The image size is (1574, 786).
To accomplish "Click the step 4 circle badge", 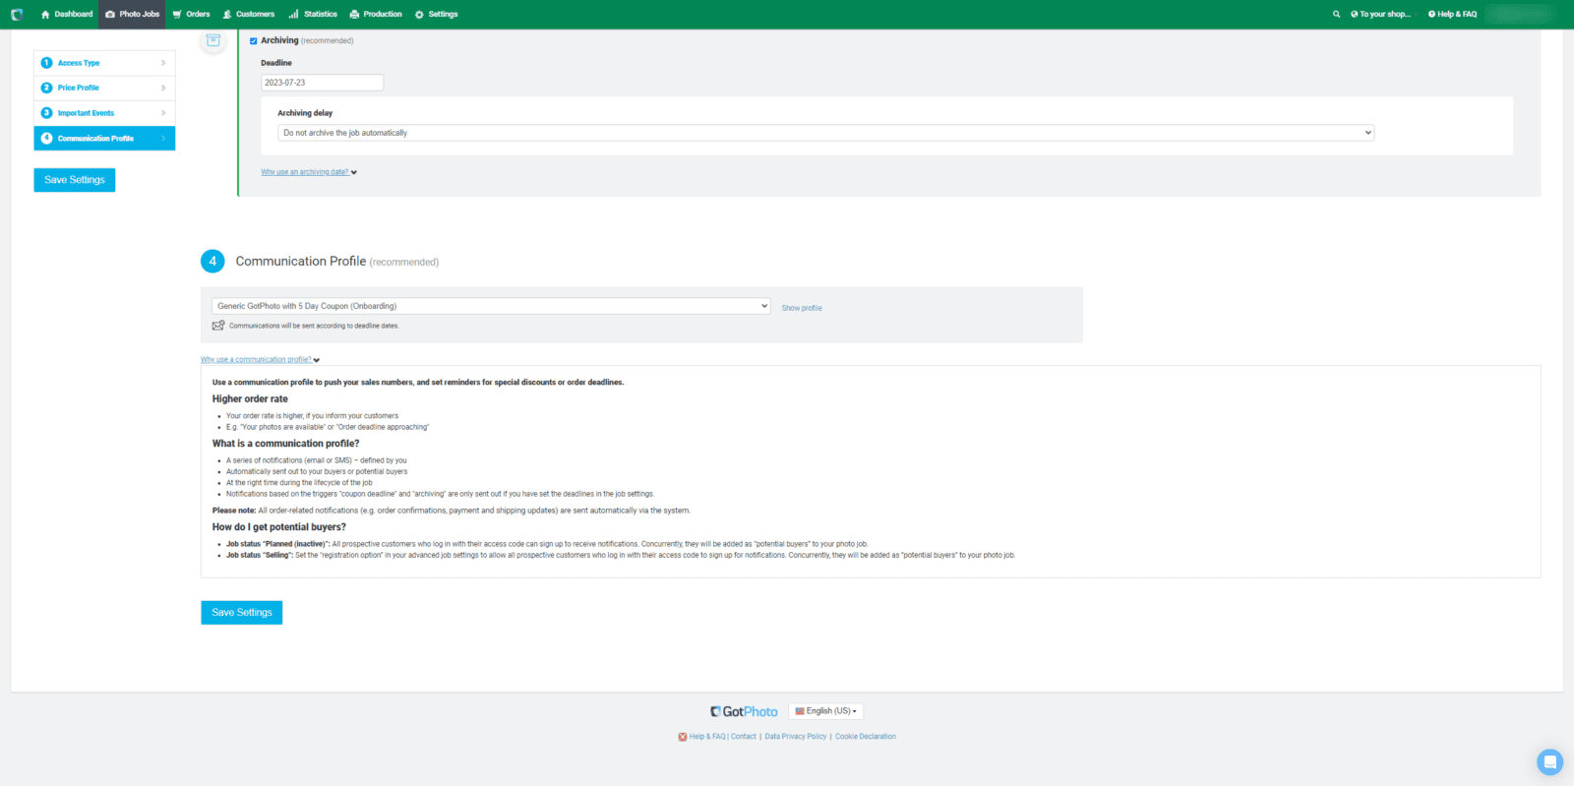I will (x=212, y=261).
